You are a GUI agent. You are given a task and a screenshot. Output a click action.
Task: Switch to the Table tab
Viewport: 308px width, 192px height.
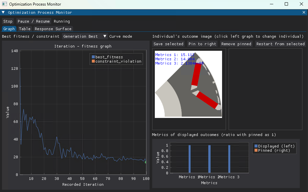click(x=25, y=29)
